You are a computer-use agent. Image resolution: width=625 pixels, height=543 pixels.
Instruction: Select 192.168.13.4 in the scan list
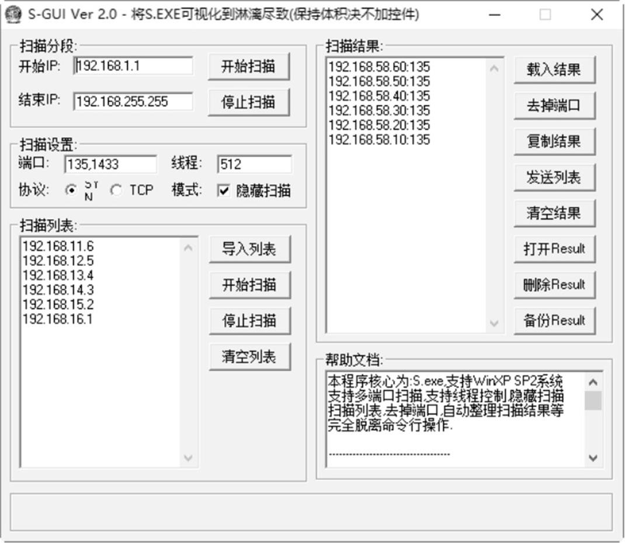pos(58,276)
